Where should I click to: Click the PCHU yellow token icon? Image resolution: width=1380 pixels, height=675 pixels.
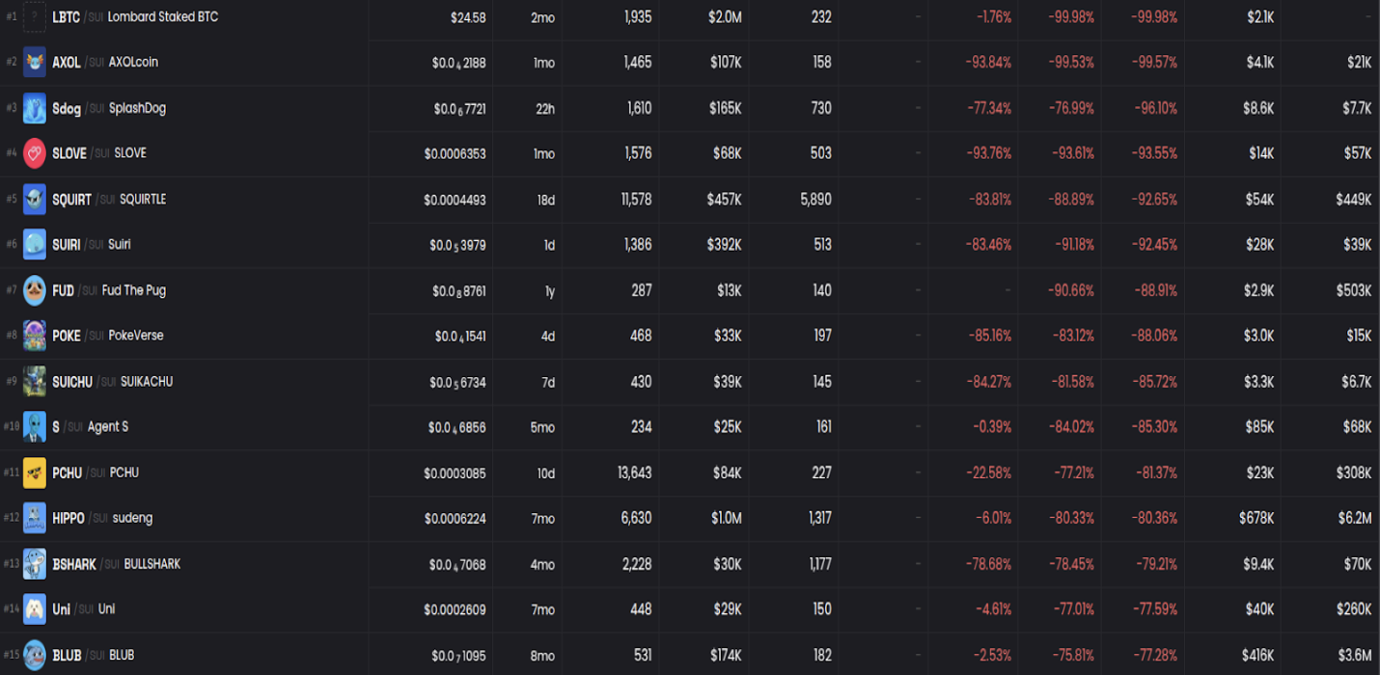click(x=35, y=472)
